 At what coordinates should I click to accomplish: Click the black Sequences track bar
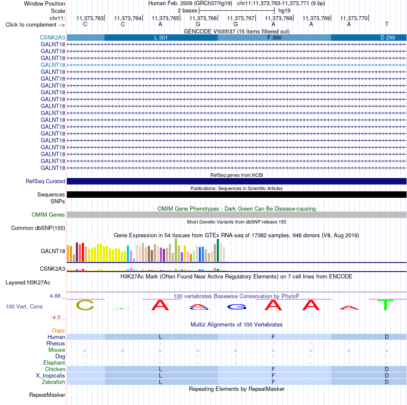pyautogui.click(x=236, y=194)
